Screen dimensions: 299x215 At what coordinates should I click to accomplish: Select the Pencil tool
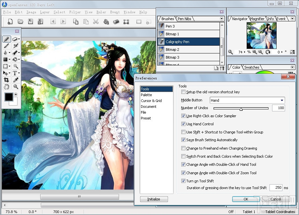[6, 39]
